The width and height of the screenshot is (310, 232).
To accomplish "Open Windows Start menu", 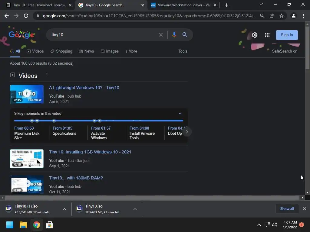I will click(10, 225).
